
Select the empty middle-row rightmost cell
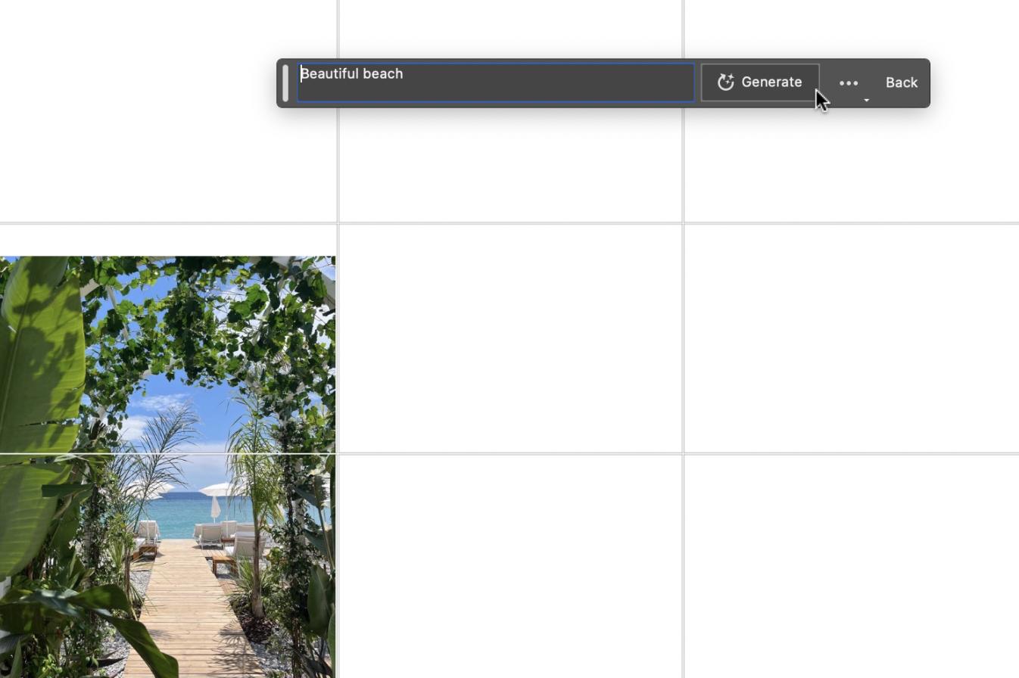coord(852,338)
